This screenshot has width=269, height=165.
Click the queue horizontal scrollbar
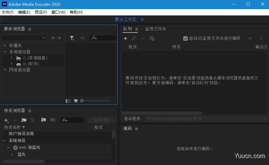pyautogui.click(x=162, y=113)
